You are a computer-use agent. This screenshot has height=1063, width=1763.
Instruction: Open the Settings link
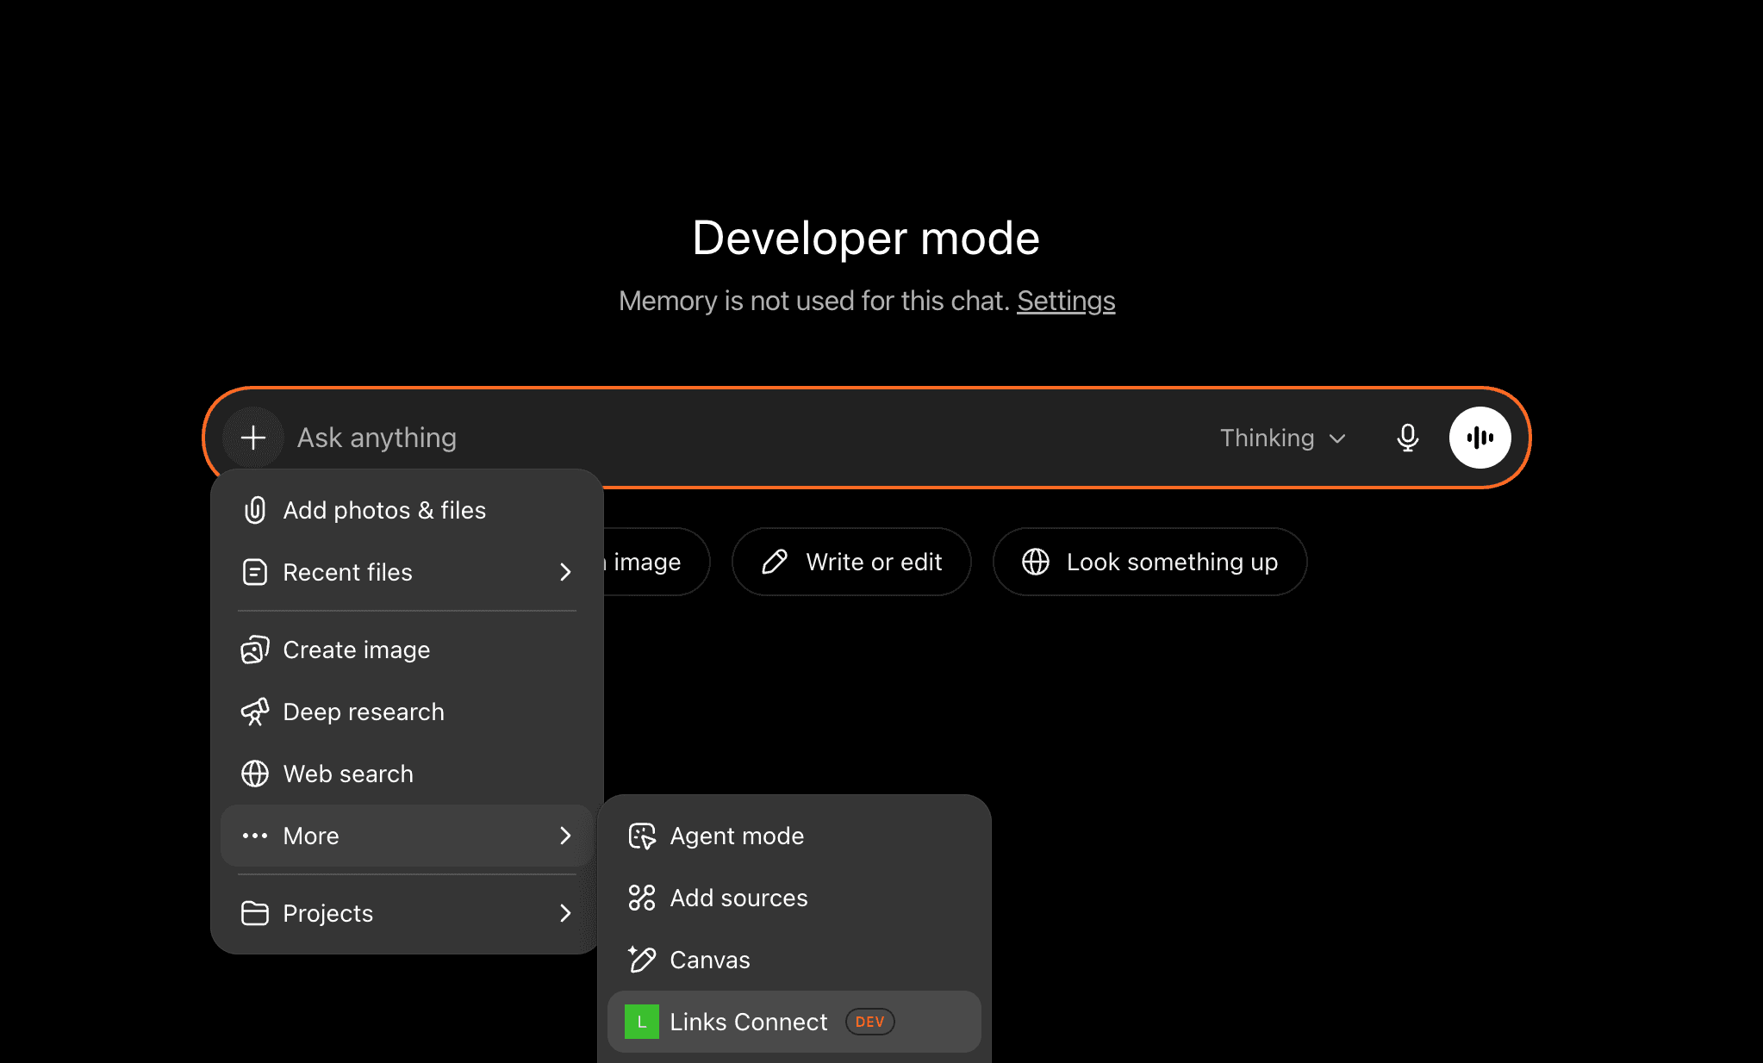click(x=1066, y=301)
